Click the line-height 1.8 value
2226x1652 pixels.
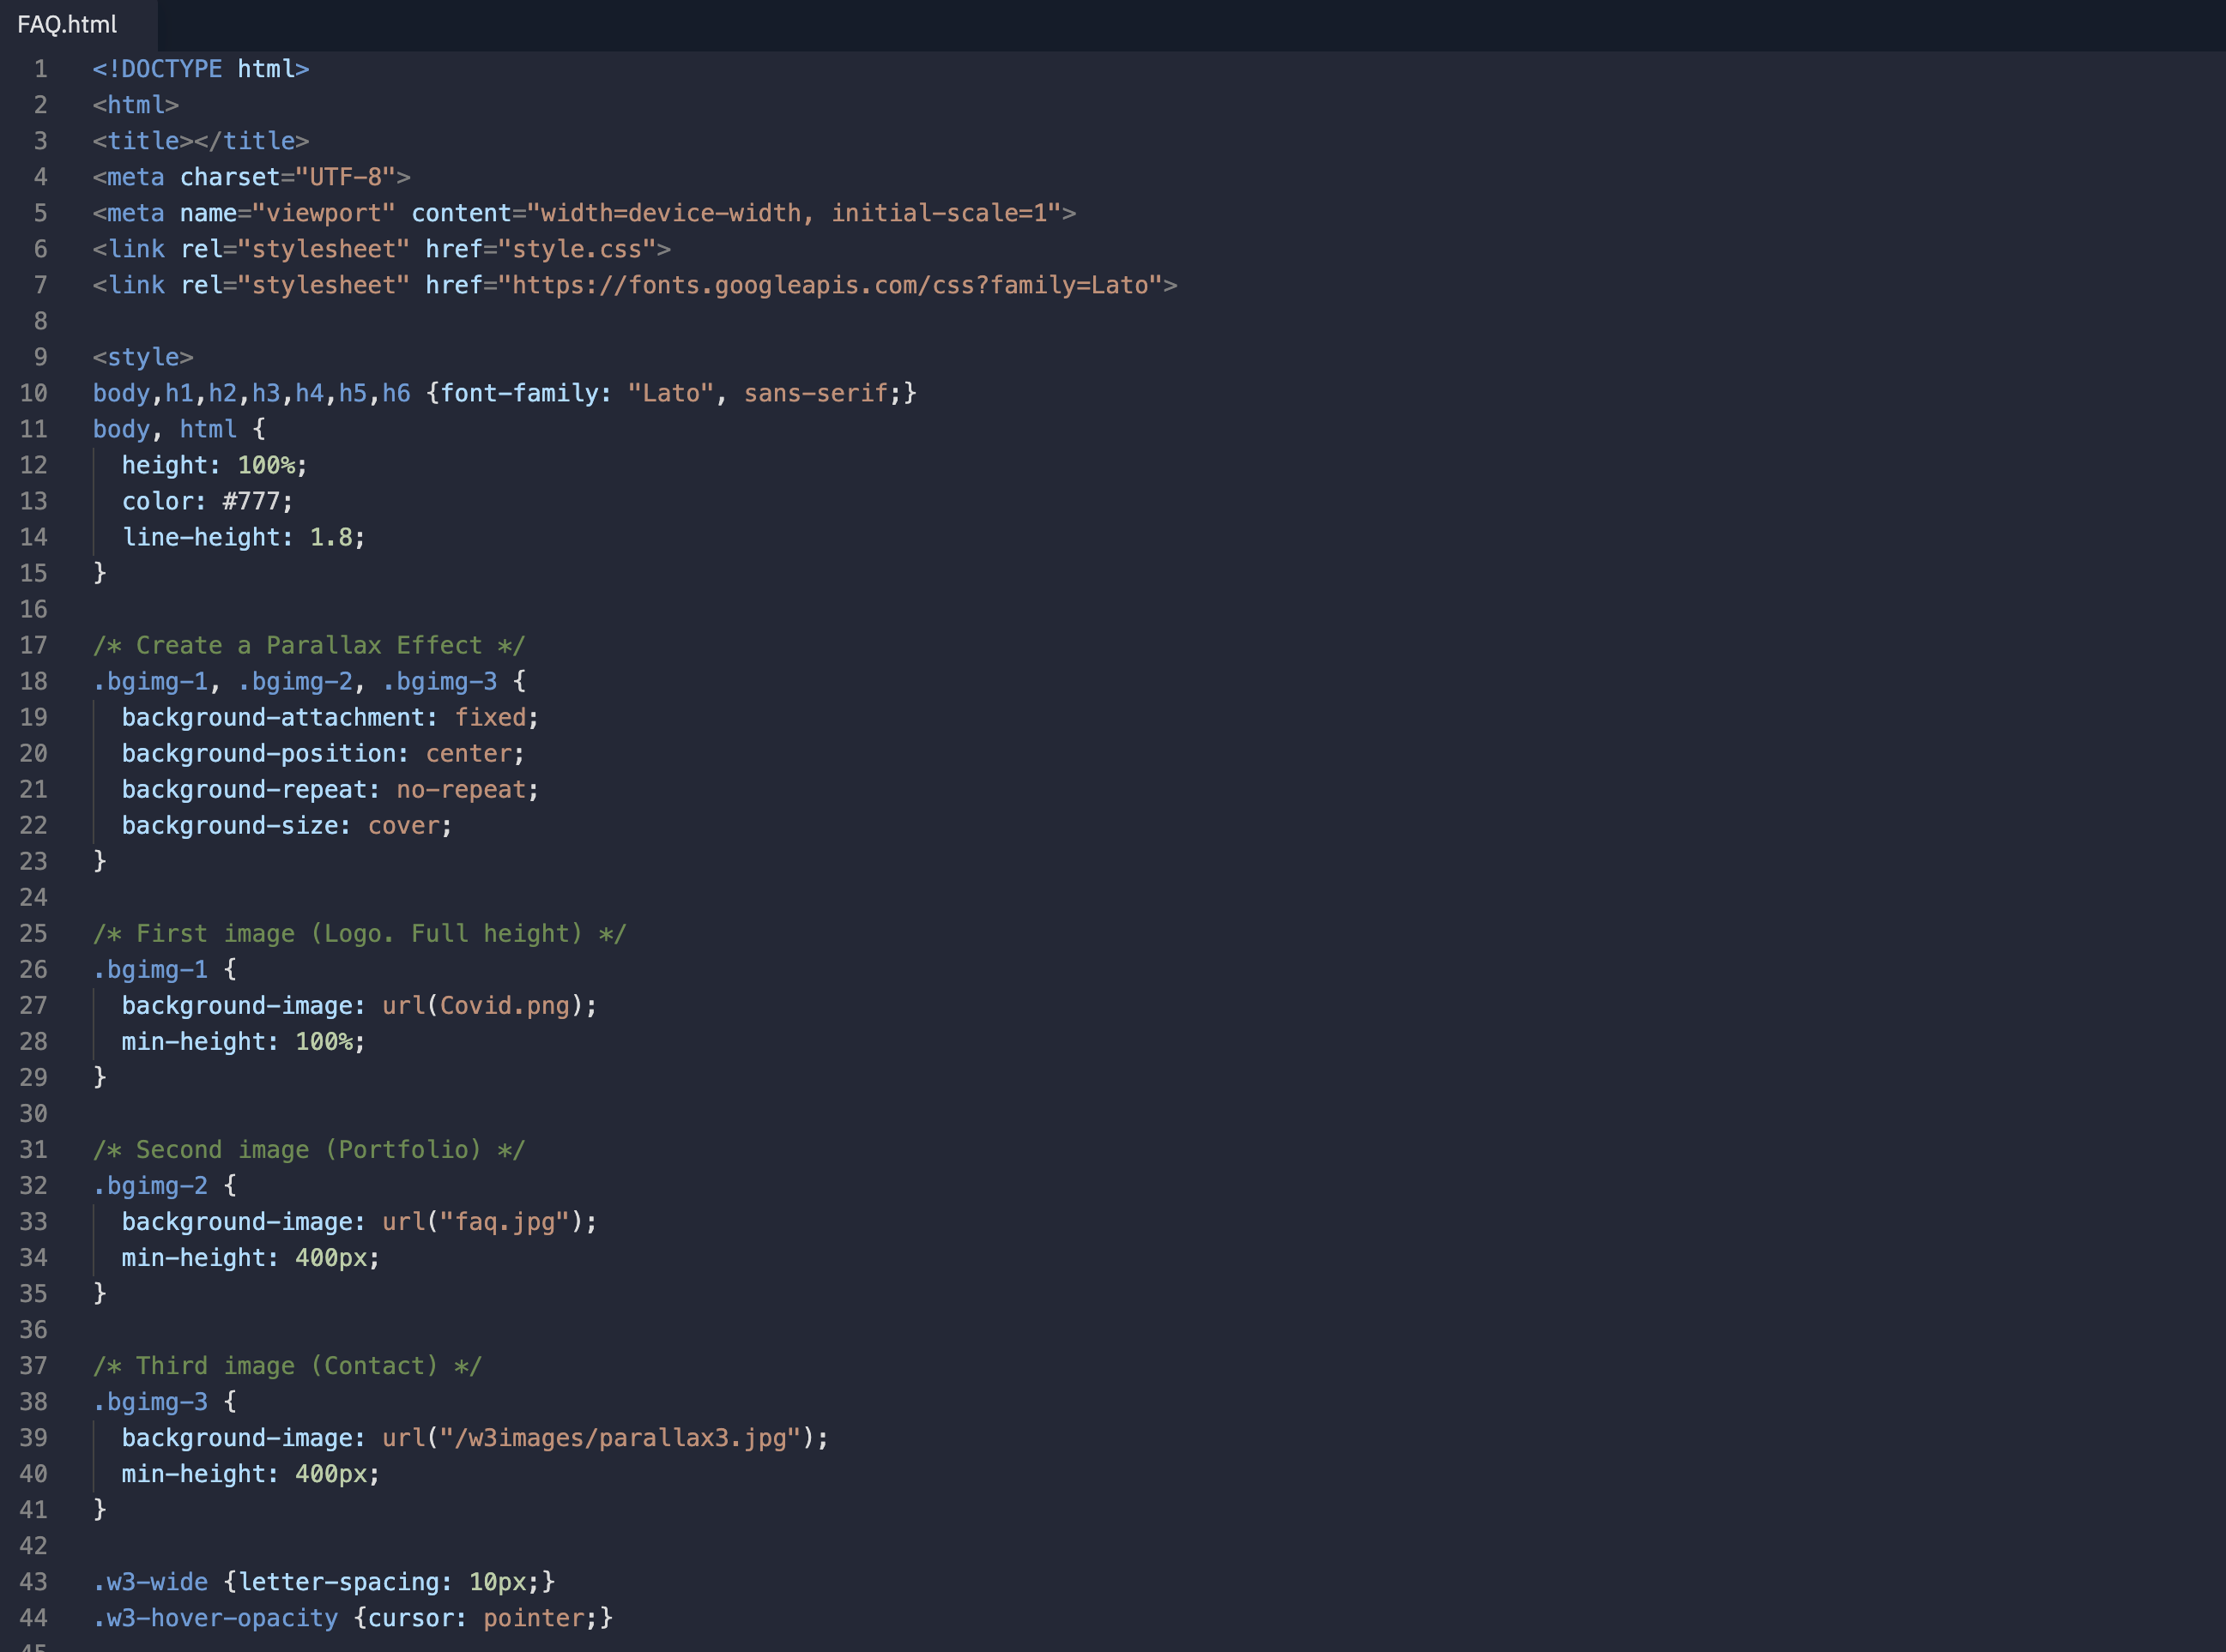point(331,537)
